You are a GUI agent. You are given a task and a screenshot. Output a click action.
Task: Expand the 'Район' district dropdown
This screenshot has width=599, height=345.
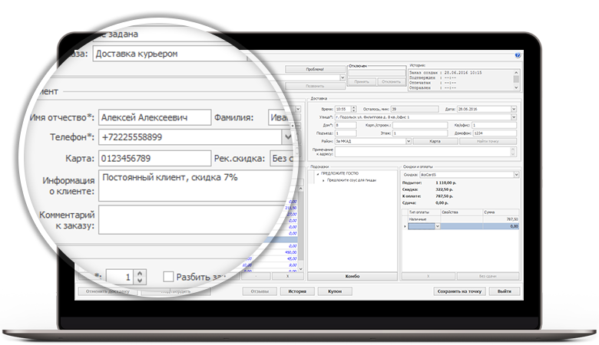pos(409,141)
